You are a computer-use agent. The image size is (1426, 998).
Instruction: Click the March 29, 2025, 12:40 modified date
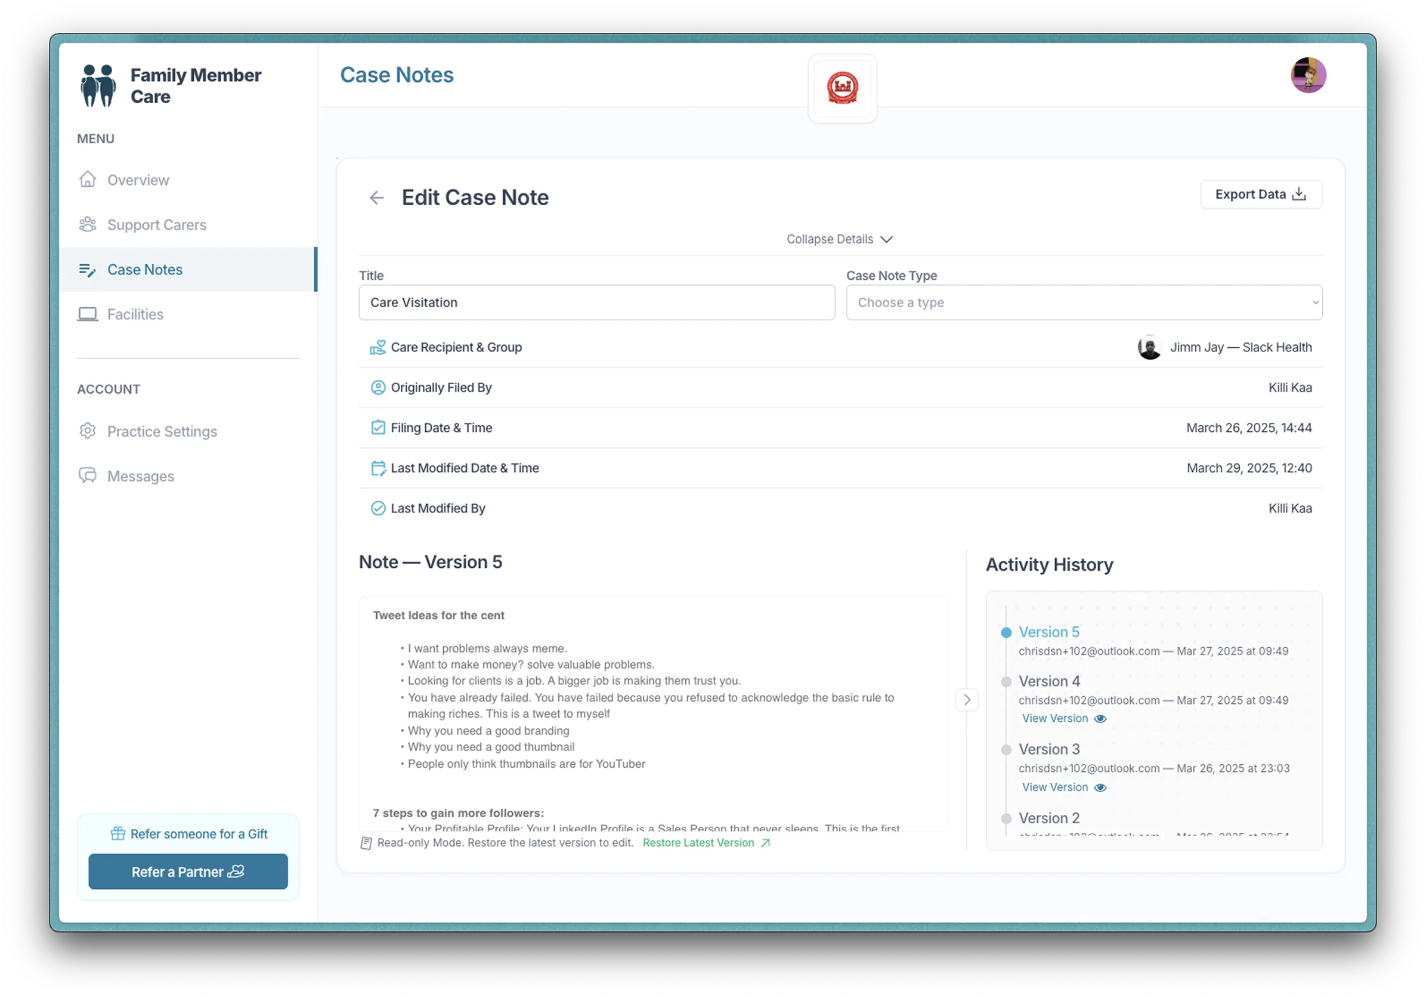click(x=1249, y=468)
